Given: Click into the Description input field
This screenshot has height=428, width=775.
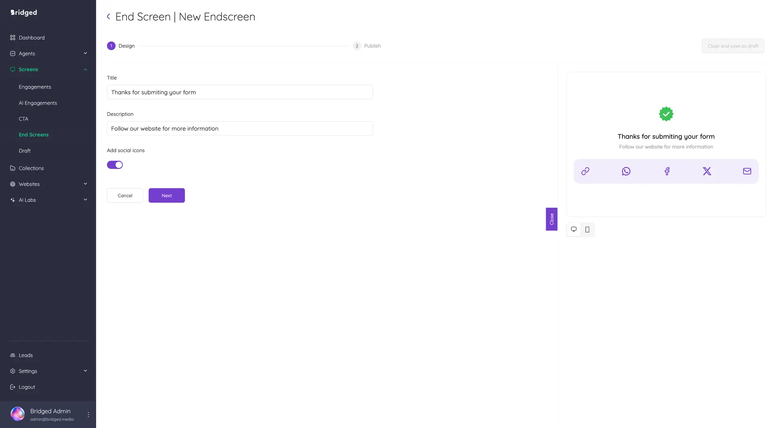Looking at the screenshot, I should pos(240,128).
